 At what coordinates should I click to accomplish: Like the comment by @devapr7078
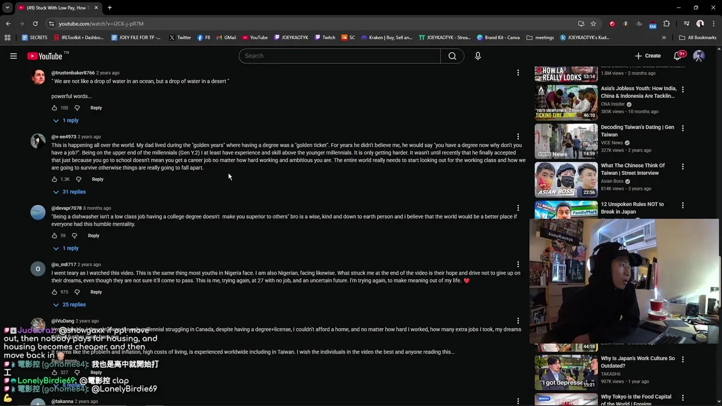[55, 236]
